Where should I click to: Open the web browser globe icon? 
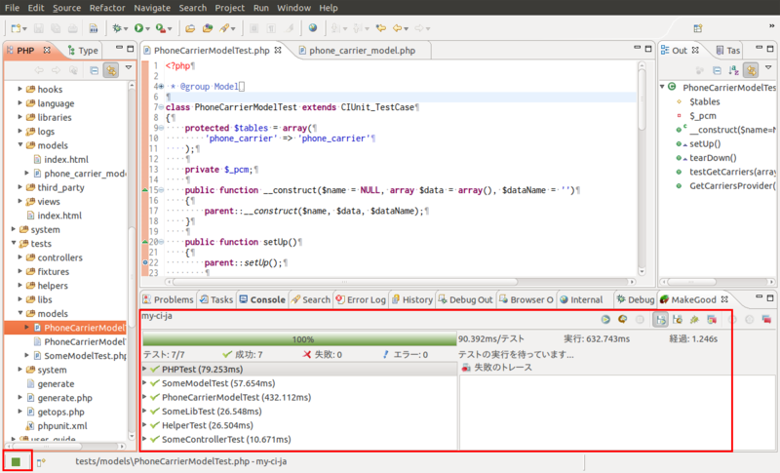pos(313,28)
